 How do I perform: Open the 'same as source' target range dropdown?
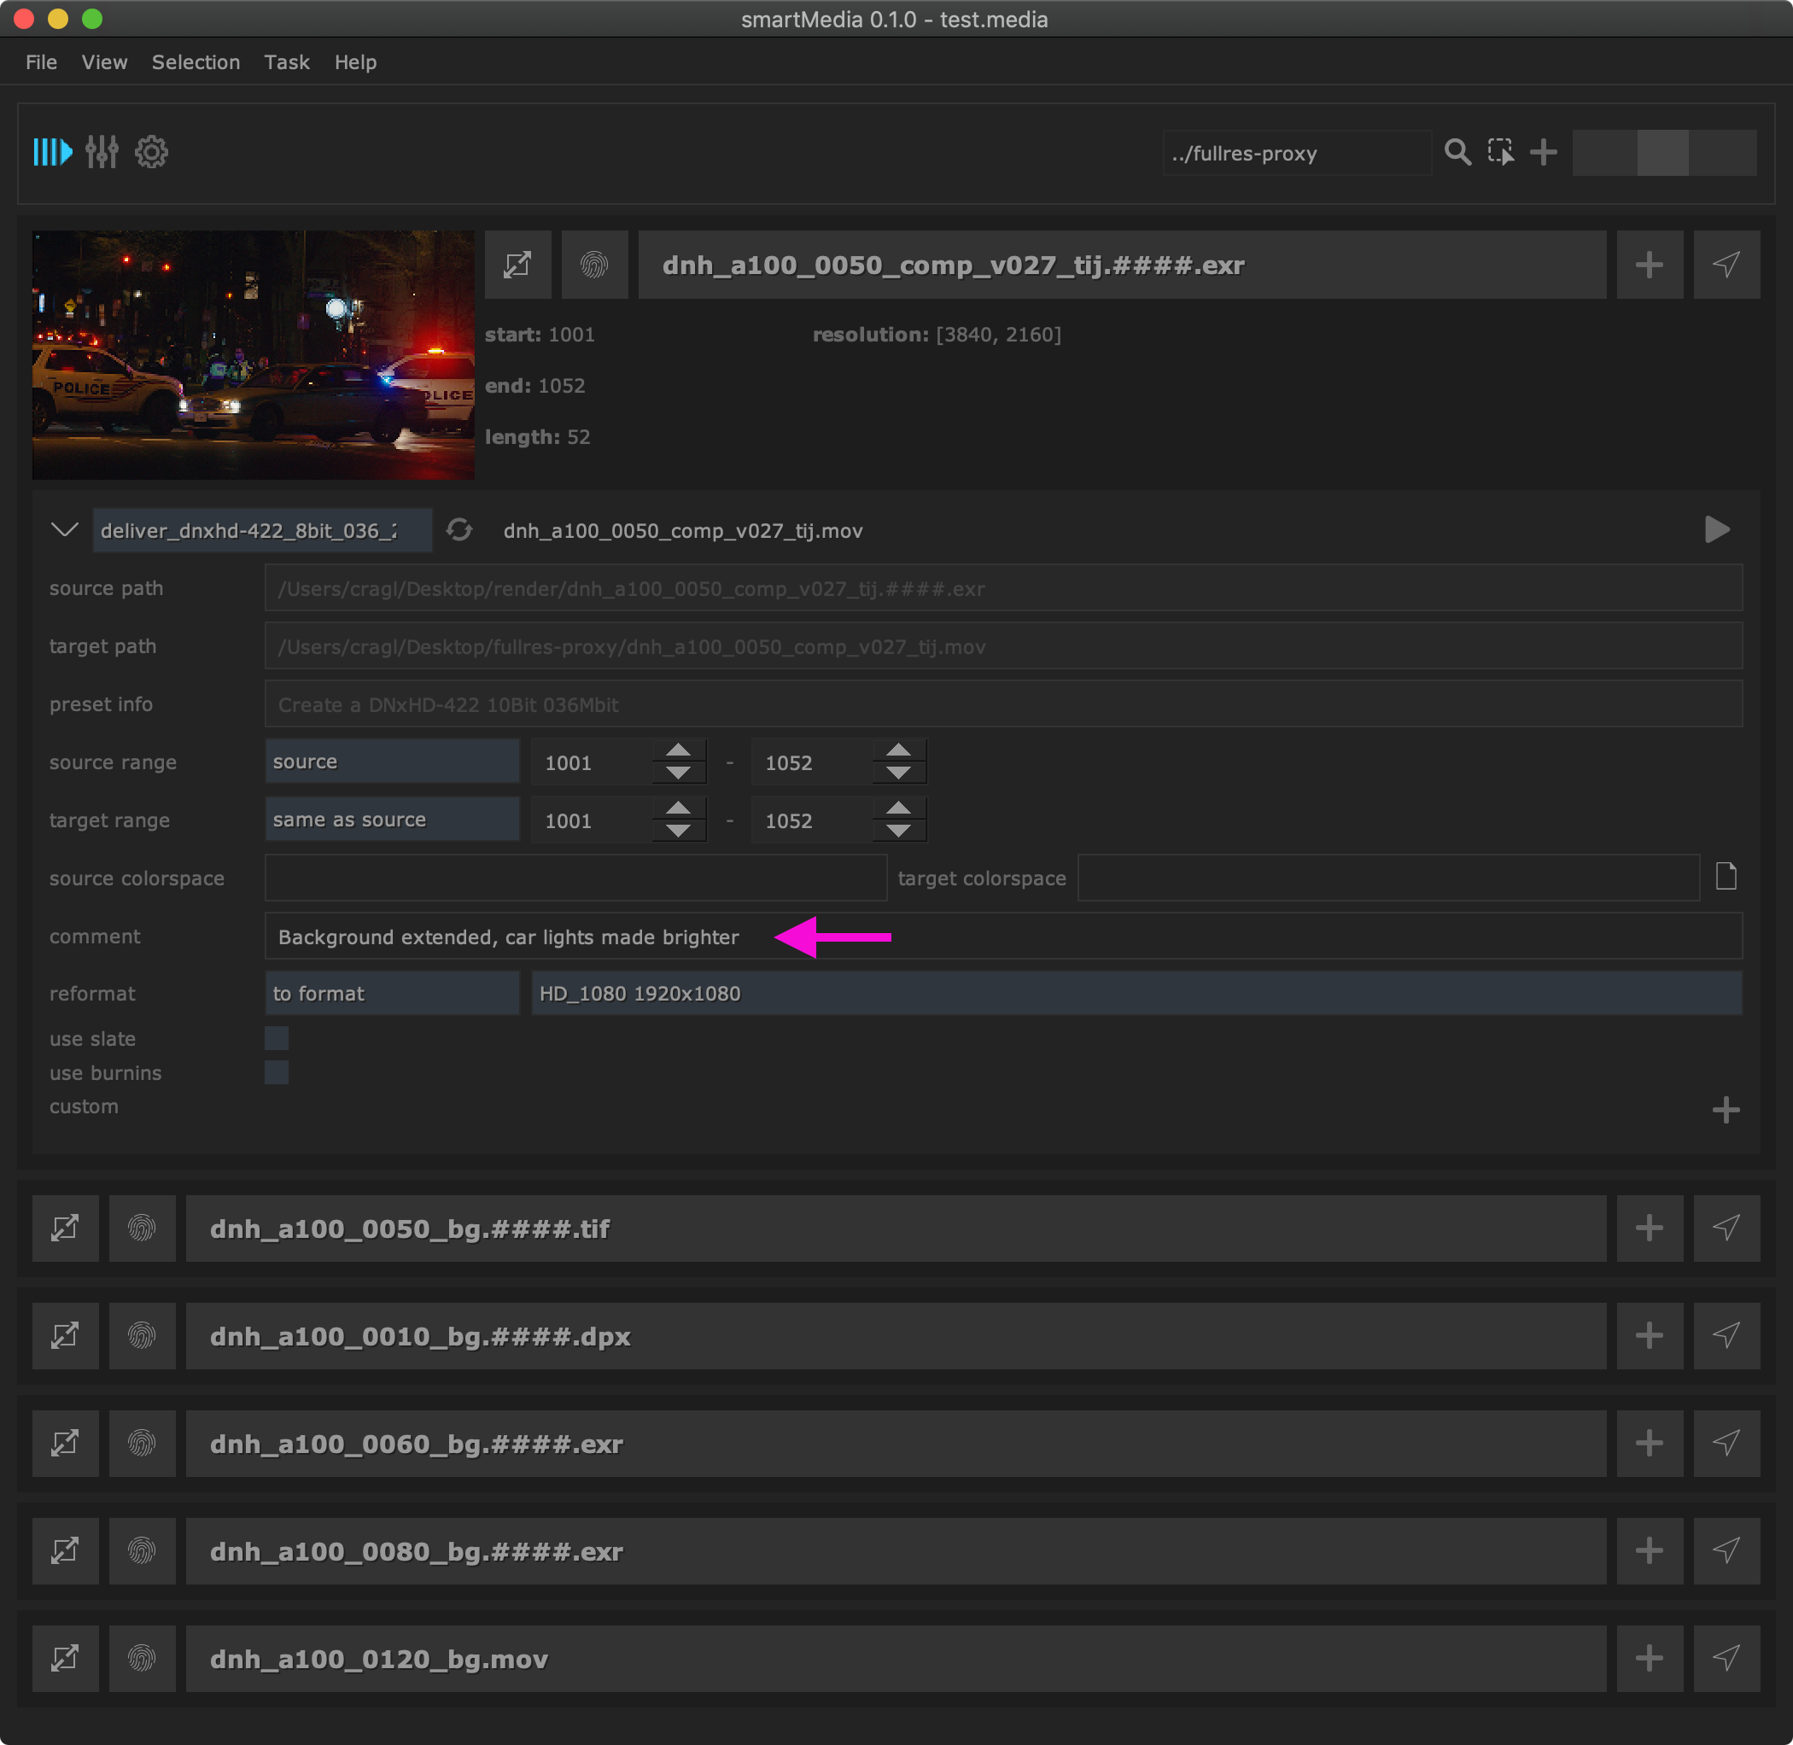[391, 820]
